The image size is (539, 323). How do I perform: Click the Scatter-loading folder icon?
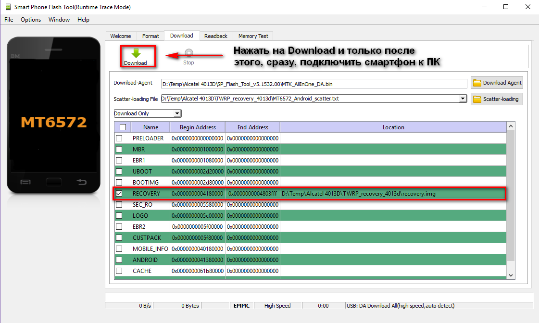pyautogui.click(x=477, y=99)
